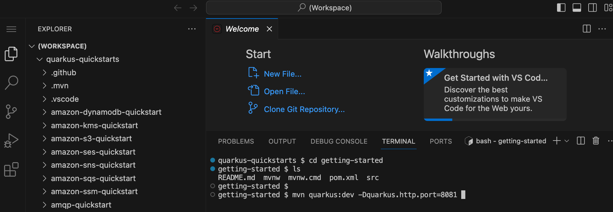The image size is (613, 212).
Task: Expand the amazon-dynamodb-quickstart folder
Action: [x=44, y=112]
